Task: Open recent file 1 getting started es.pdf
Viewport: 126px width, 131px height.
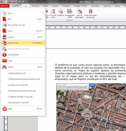Action: coord(17,73)
